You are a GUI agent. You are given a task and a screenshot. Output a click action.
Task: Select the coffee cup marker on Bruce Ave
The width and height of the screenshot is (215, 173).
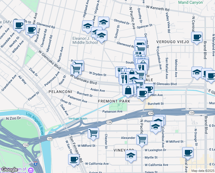pyautogui.click(x=31, y=30)
